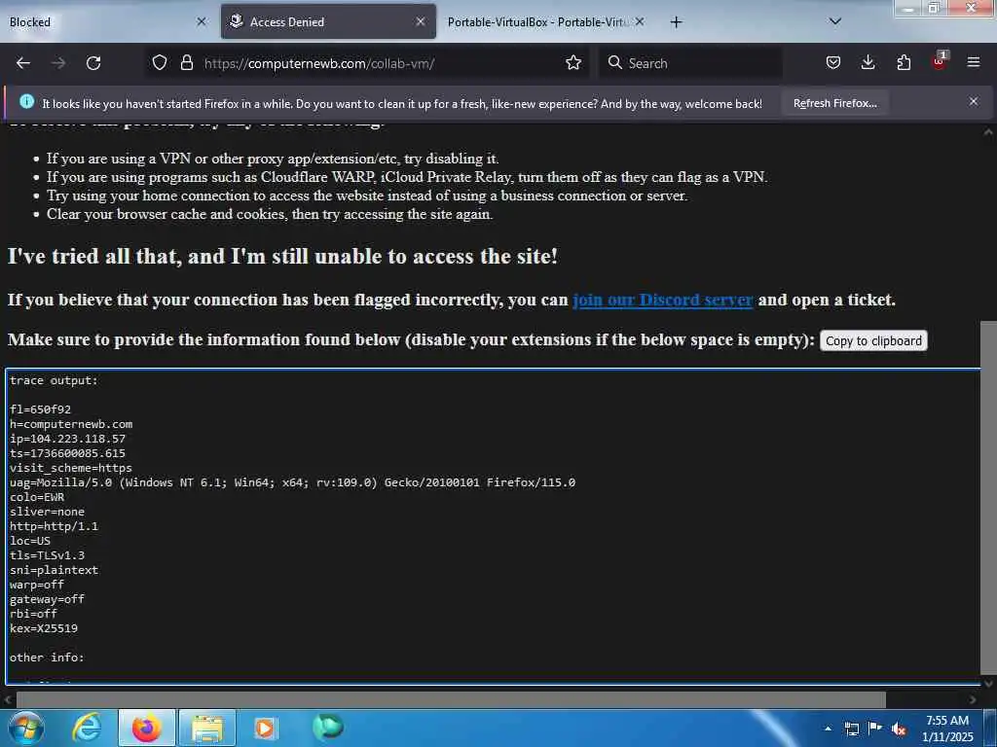The image size is (997, 747).
Task: Click the colo=EWR line
Action: 37,497
